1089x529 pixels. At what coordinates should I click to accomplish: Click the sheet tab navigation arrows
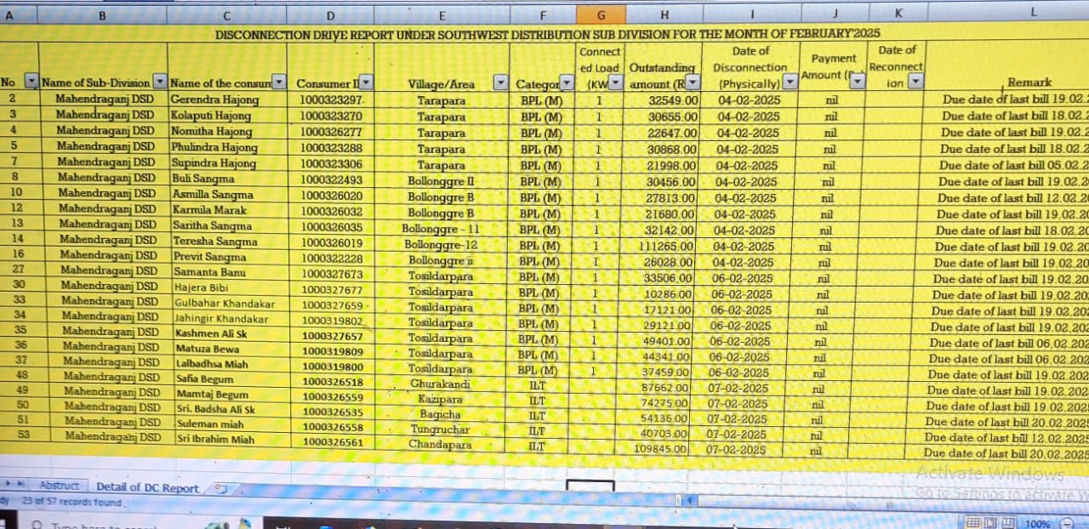(17, 484)
